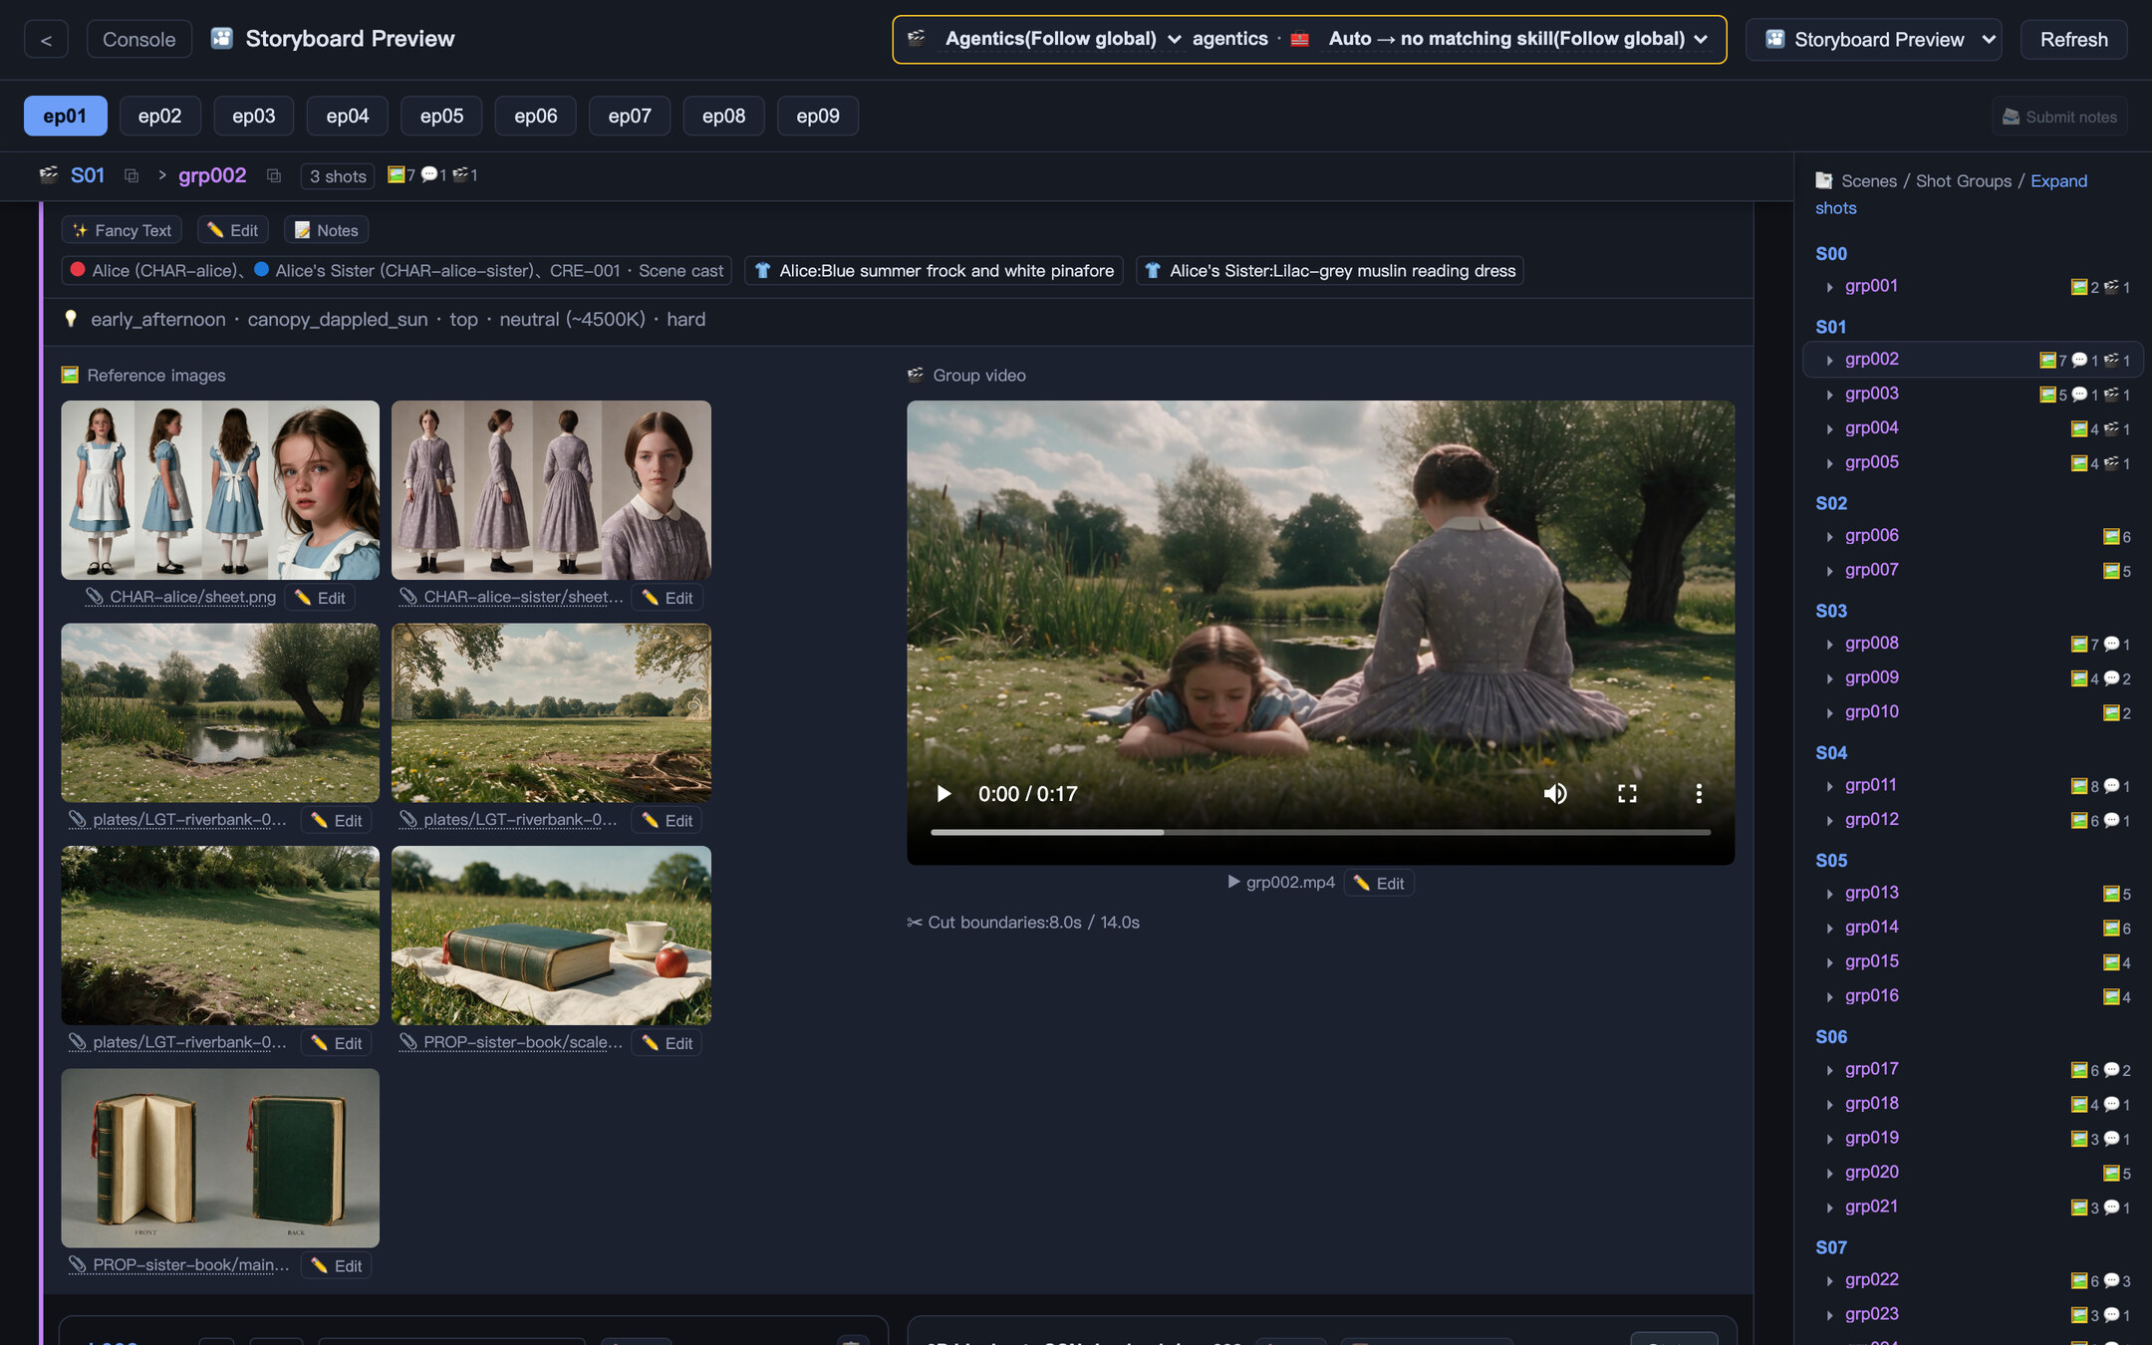Open the Alice character sheet thumbnail
Image resolution: width=2152 pixels, height=1345 pixels.
(x=220, y=490)
